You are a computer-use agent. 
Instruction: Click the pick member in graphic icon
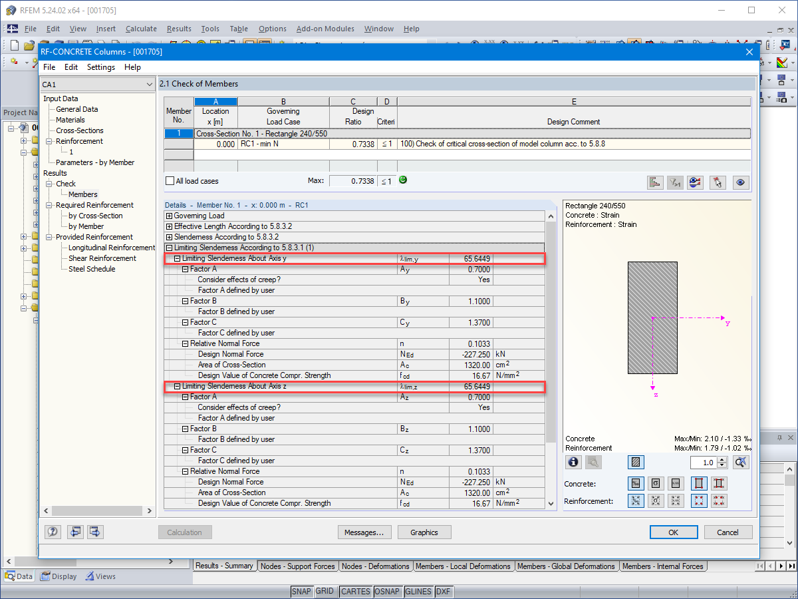(718, 182)
